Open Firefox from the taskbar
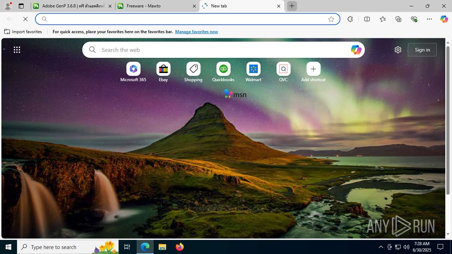 pos(180,247)
